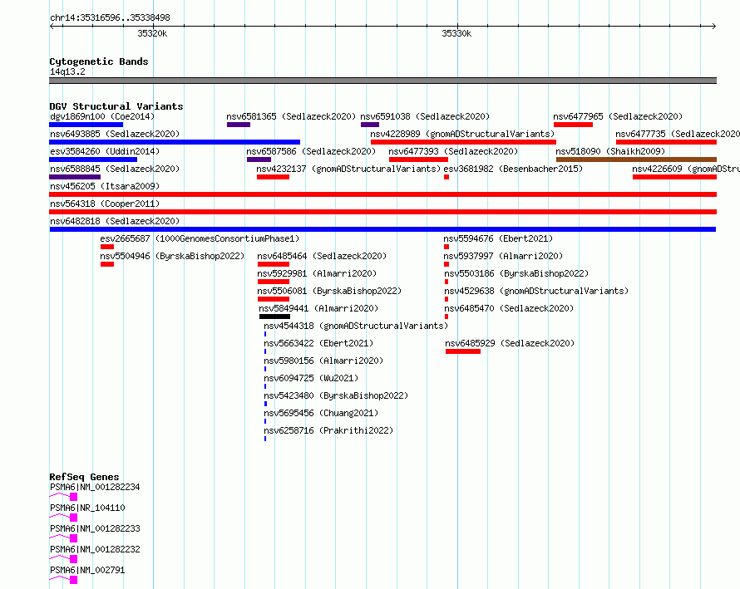Click nsv5504946 (ByrskaBishop2022) label
This screenshot has width=740, height=589.
click(172, 256)
